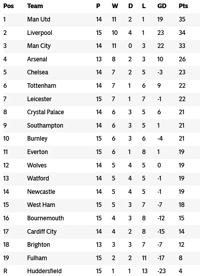Click the Fulham team name
This screenshot has width=200, height=276.
tap(37, 258)
